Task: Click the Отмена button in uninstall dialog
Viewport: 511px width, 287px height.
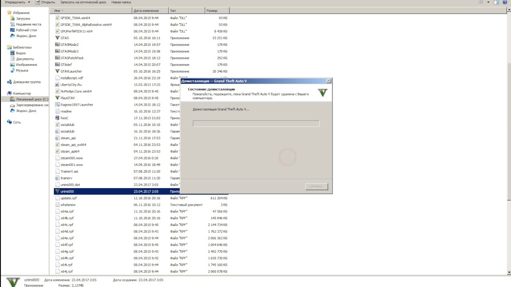Action: (x=317, y=187)
